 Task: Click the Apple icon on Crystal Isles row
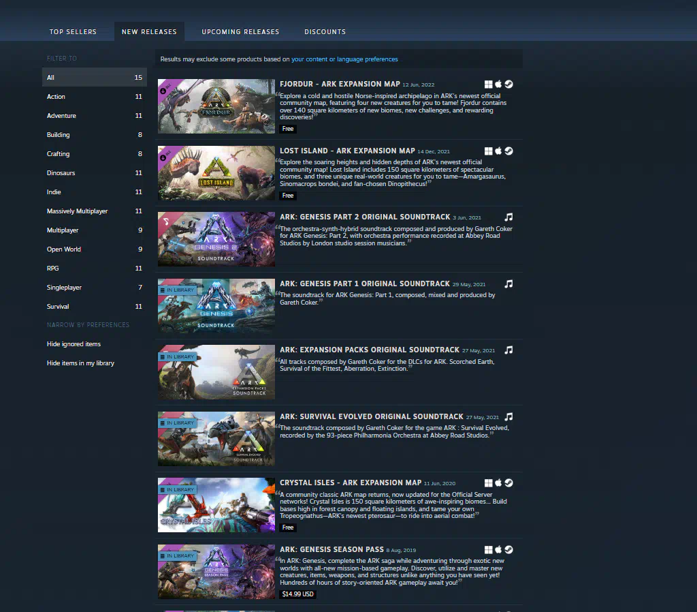coord(498,483)
